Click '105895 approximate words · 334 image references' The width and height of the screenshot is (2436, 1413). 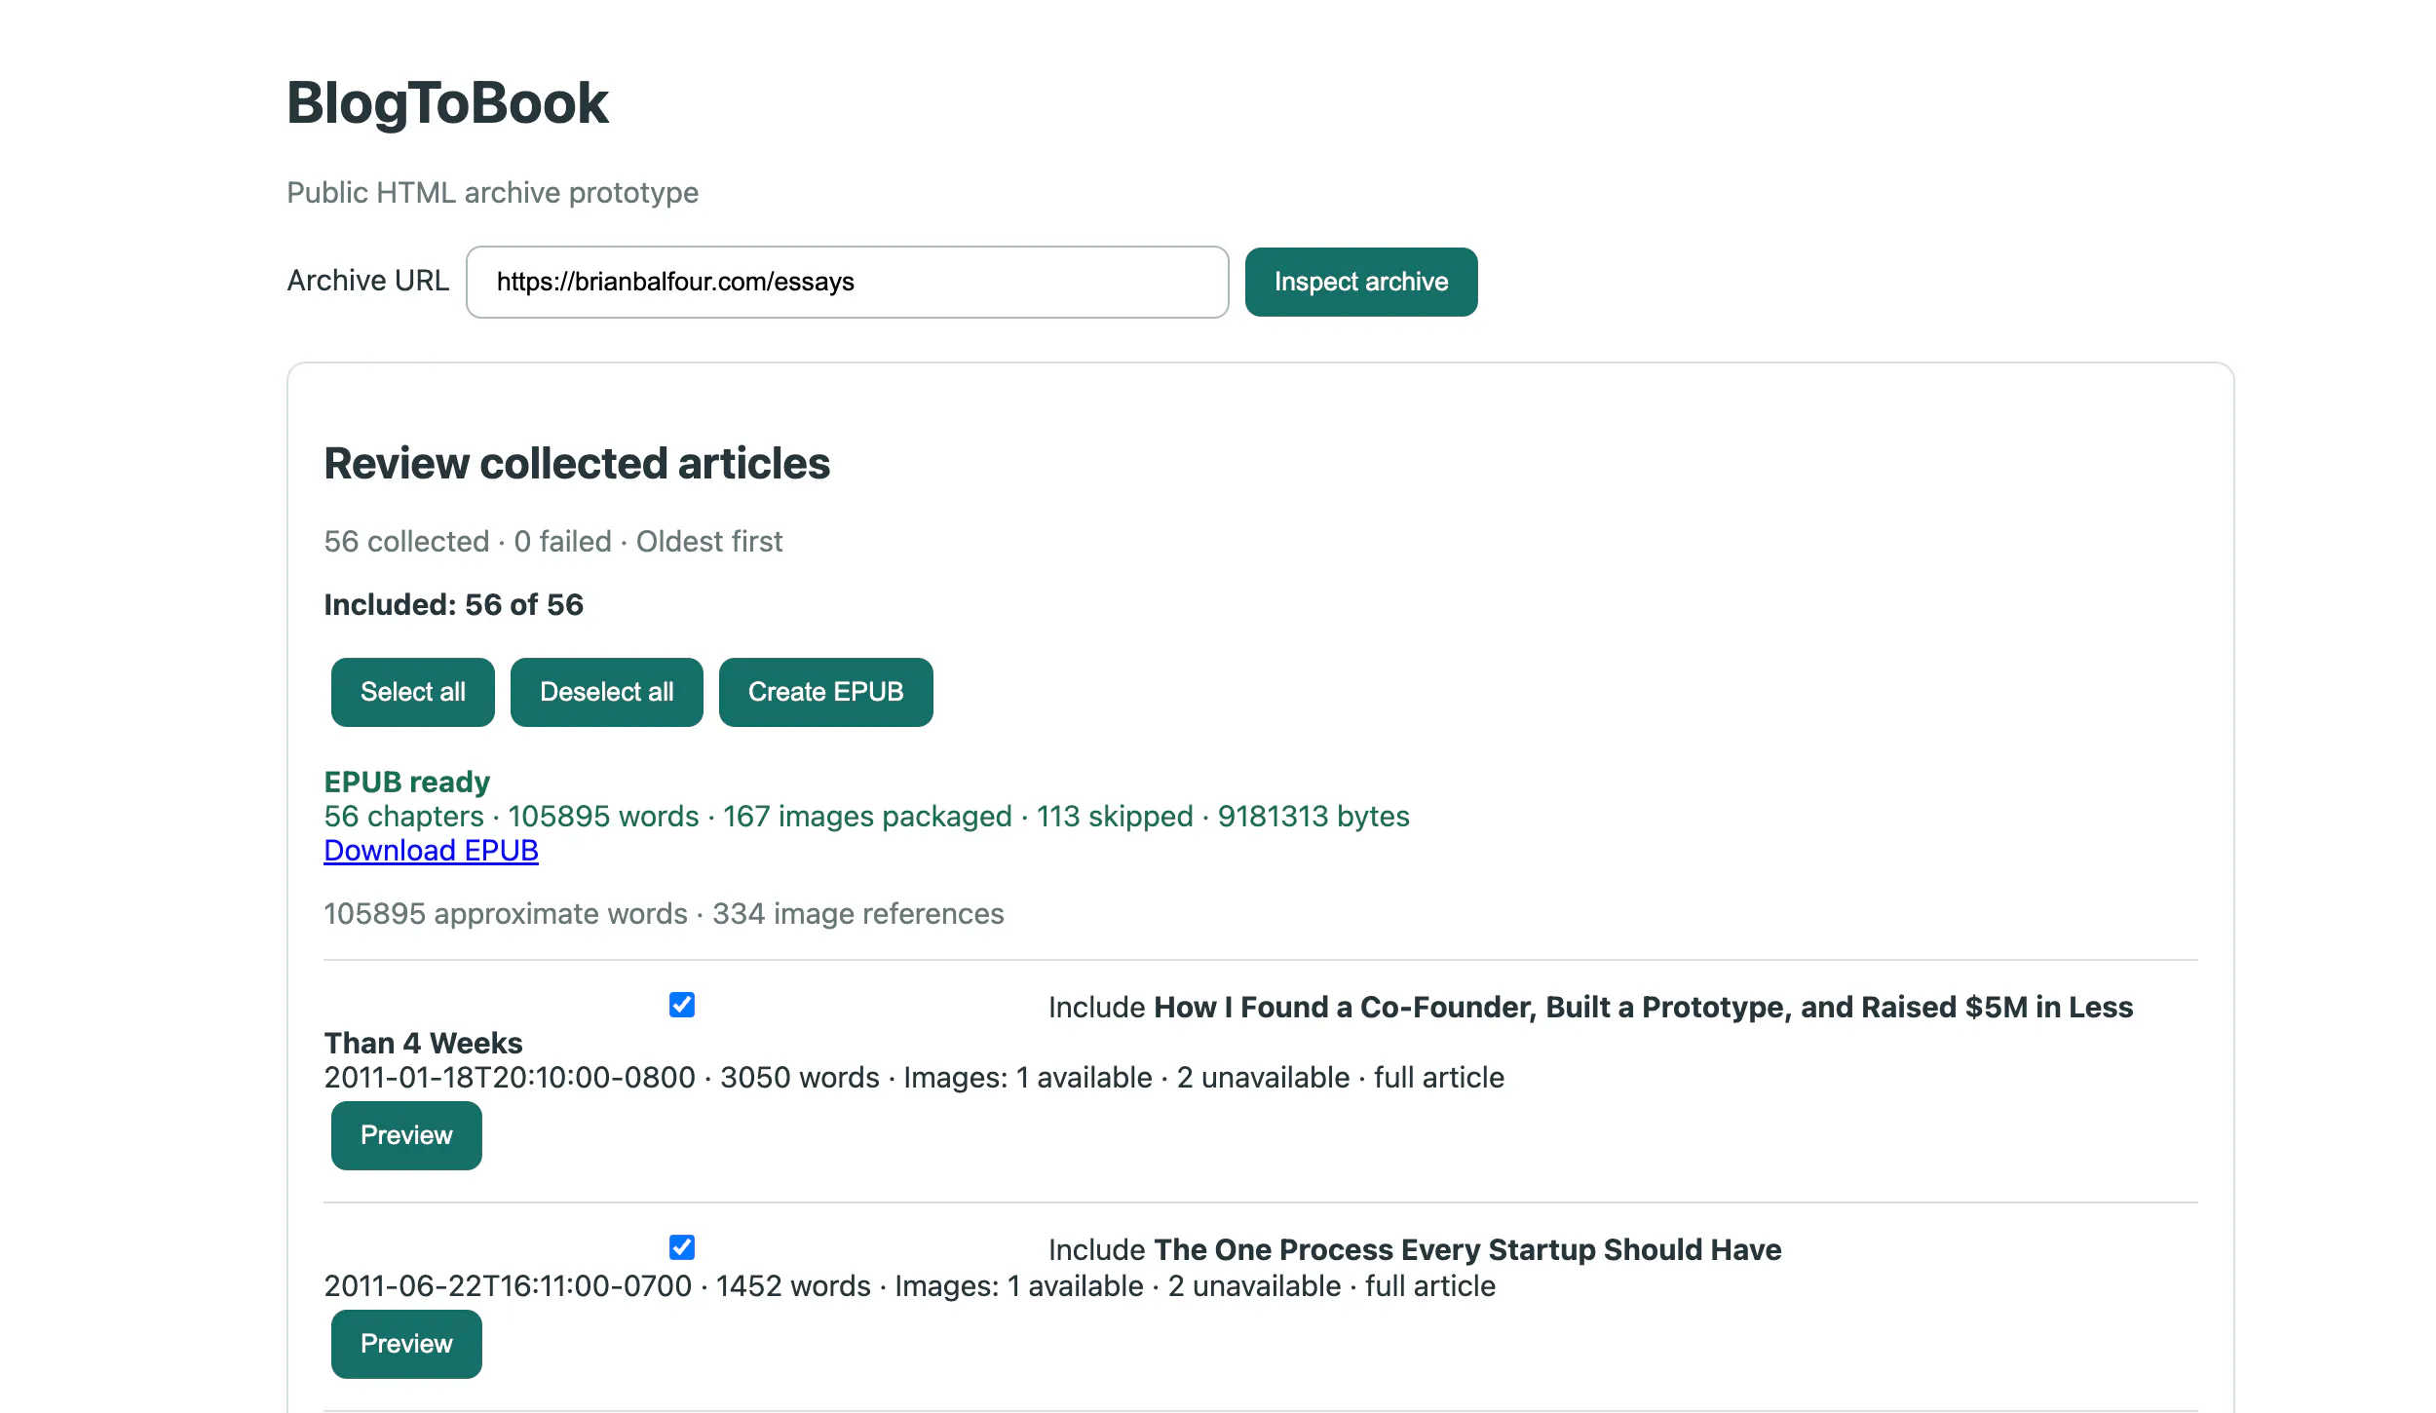665,914
